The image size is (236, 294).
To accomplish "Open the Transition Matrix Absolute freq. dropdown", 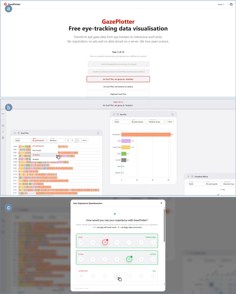I will [x=229, y=184].
